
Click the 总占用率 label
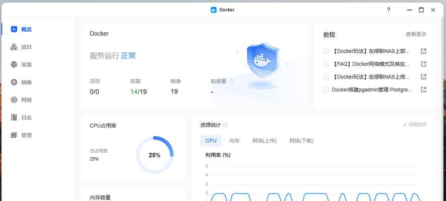[x=99, y=151]
